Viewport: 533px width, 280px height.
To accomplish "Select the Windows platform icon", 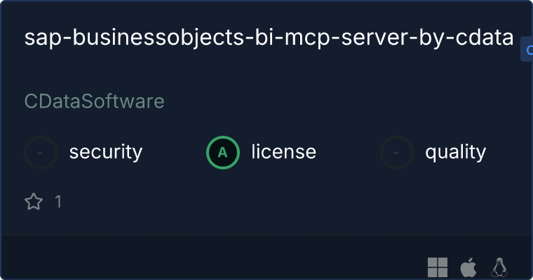I will pos(438,267).
